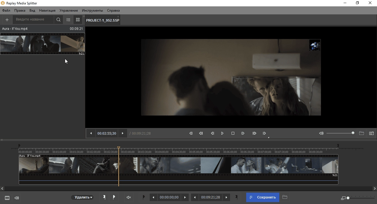The height and width of the screenshot is (204, 377).
Task: Switch media library to list view
Action: pyautogui.click(x=68, y=20)
